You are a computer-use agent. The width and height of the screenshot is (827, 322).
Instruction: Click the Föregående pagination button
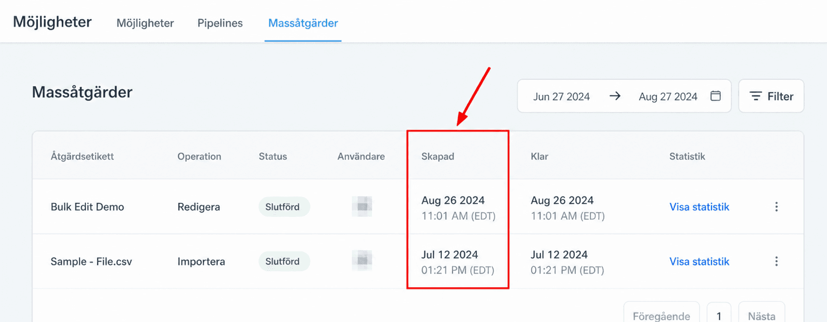tap(661, 314)
